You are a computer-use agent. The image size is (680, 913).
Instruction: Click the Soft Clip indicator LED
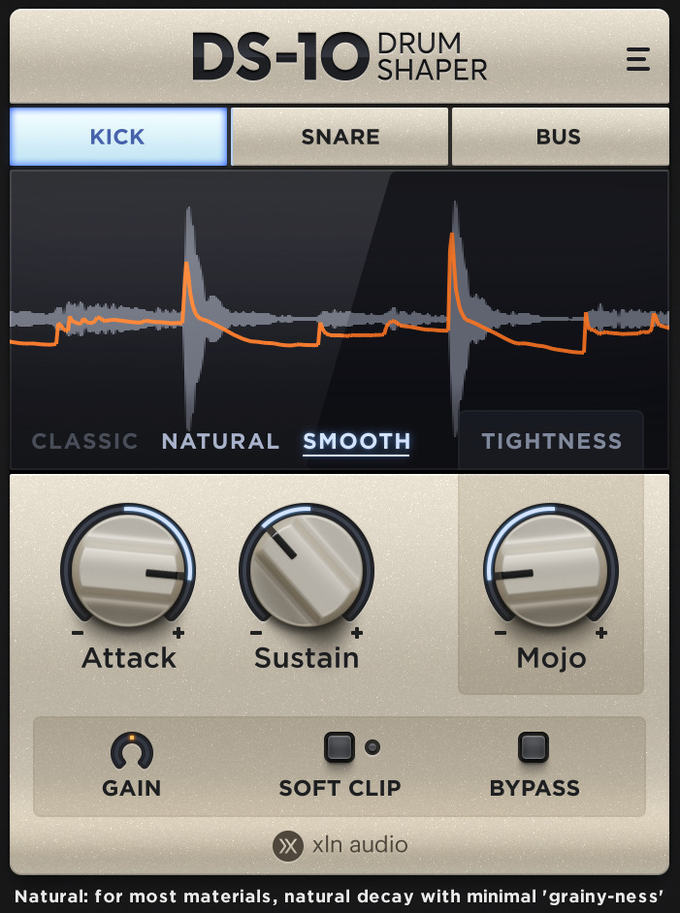coord(372,747)
